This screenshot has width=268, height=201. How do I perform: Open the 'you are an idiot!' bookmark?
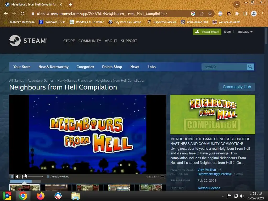(x=226, y=22)
